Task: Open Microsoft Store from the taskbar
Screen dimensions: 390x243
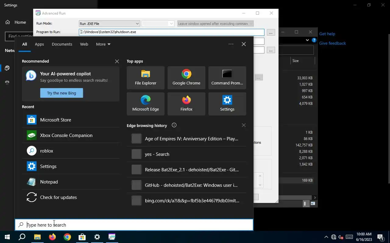Action: coord(82,237)
